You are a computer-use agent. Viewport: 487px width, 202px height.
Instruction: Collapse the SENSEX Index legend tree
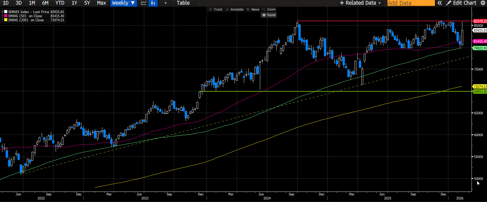click(3, 12)
